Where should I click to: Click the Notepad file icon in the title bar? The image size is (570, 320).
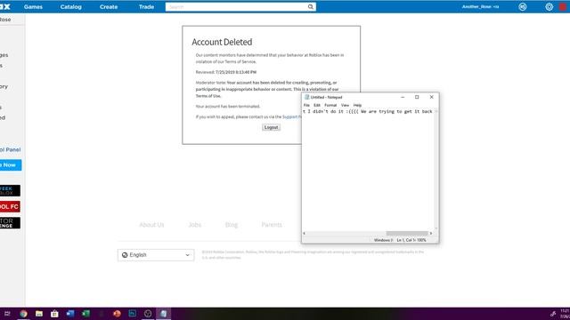pos(306,97)
